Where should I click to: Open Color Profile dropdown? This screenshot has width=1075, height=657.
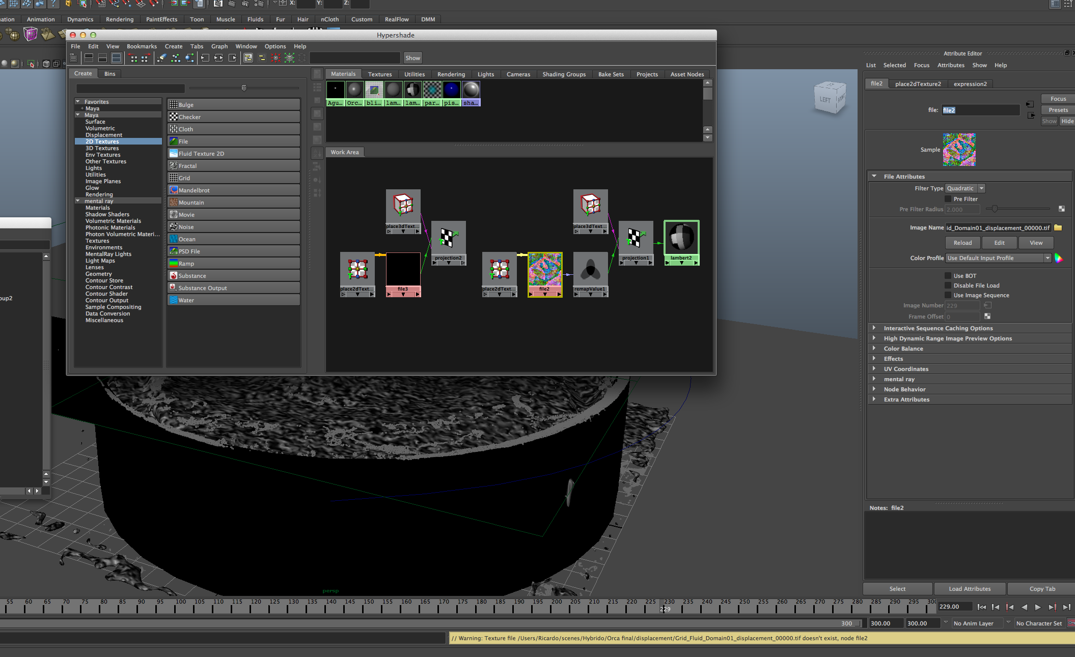pyautogui.click(x=998, y=258)
